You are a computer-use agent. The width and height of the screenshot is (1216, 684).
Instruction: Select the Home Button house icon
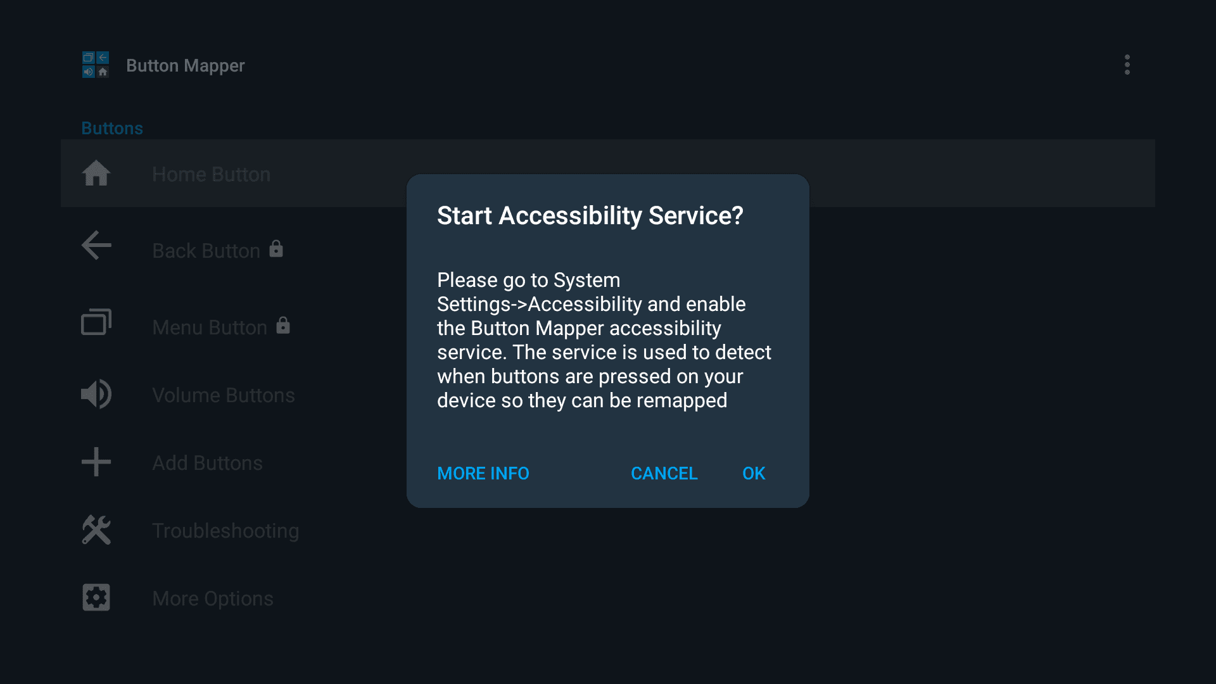96,174
